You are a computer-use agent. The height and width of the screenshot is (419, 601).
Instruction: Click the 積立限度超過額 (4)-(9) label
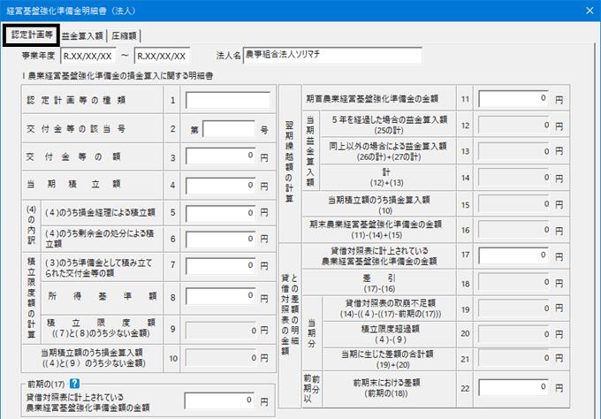pos(390,334)
